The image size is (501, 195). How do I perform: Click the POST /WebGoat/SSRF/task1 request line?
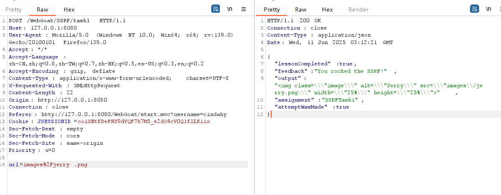click(67, 21)
